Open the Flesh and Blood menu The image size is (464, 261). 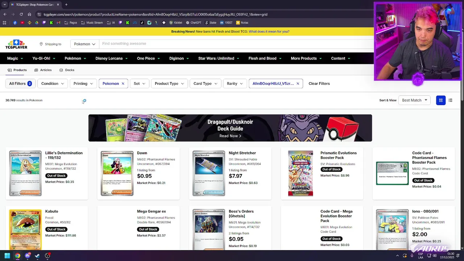tap(265, 58)
